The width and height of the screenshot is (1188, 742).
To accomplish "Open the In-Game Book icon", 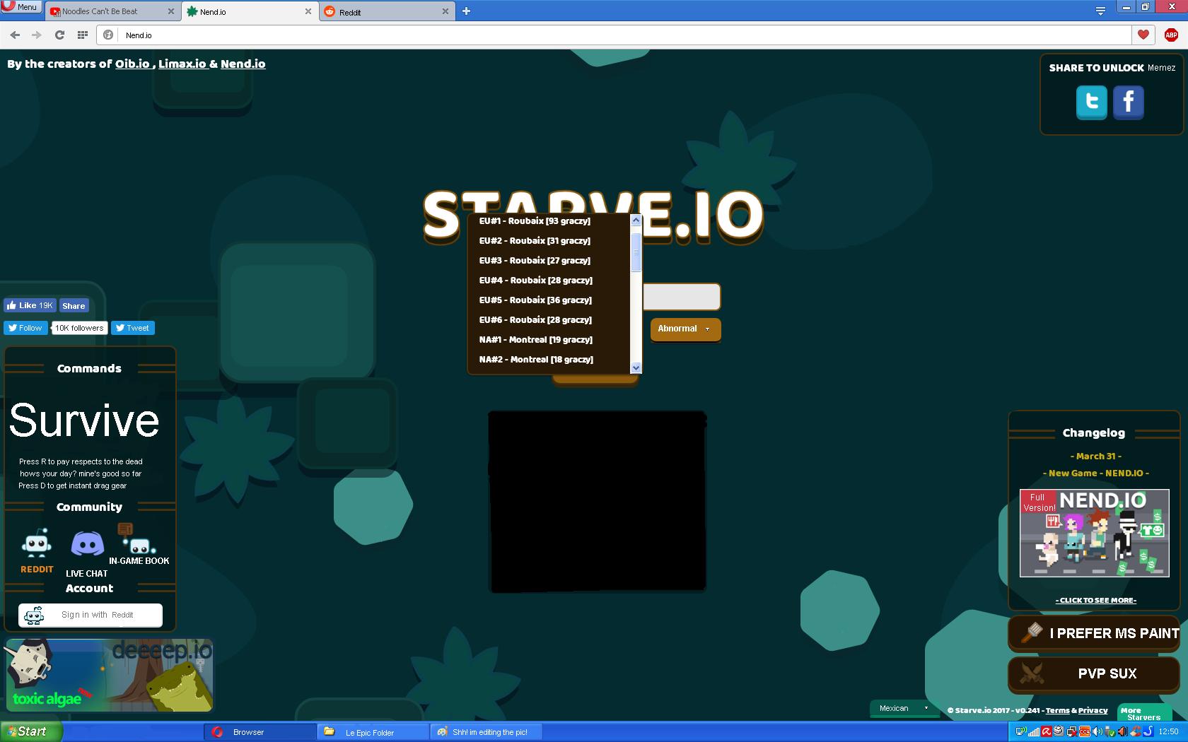I will [x=138, y=541].
